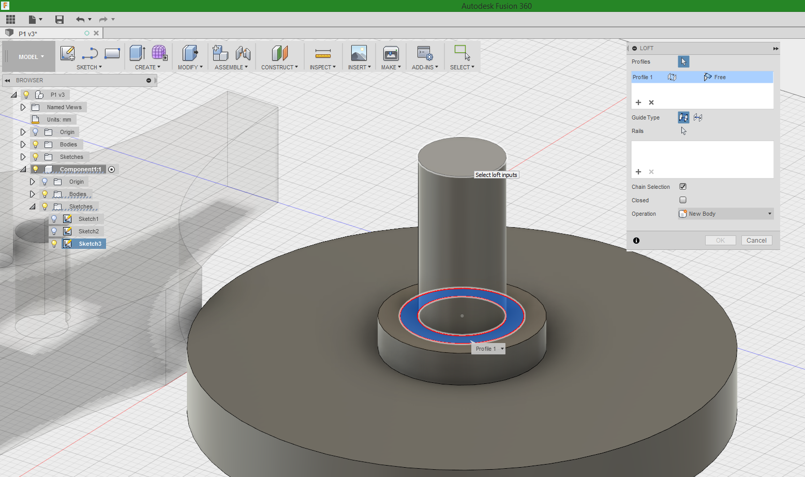Expand the top-level Origin folder
Screen dimensions: 805x477
[23, 132]
